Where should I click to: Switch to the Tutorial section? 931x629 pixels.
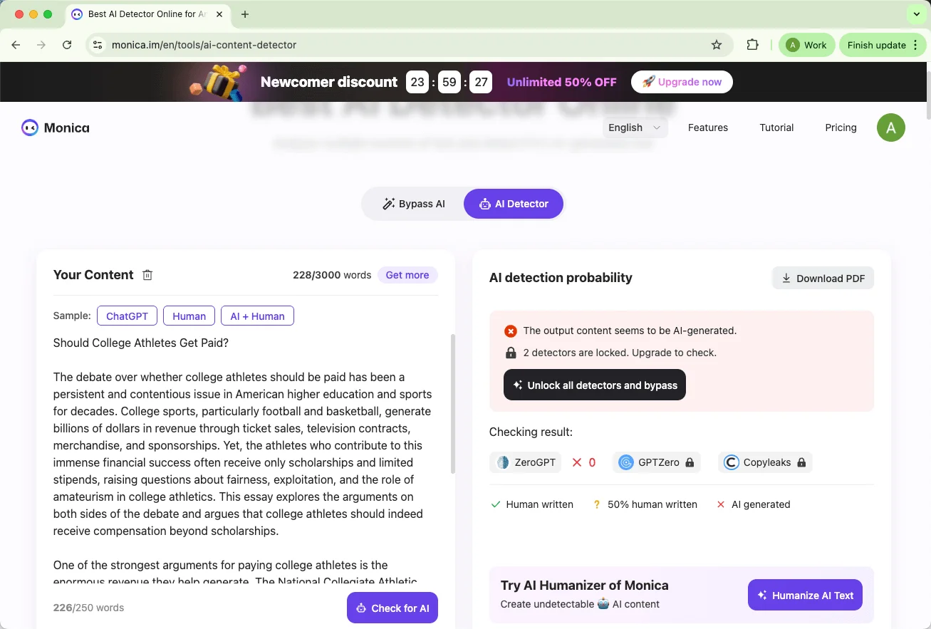pyautogui.click(x=776, y=127)
